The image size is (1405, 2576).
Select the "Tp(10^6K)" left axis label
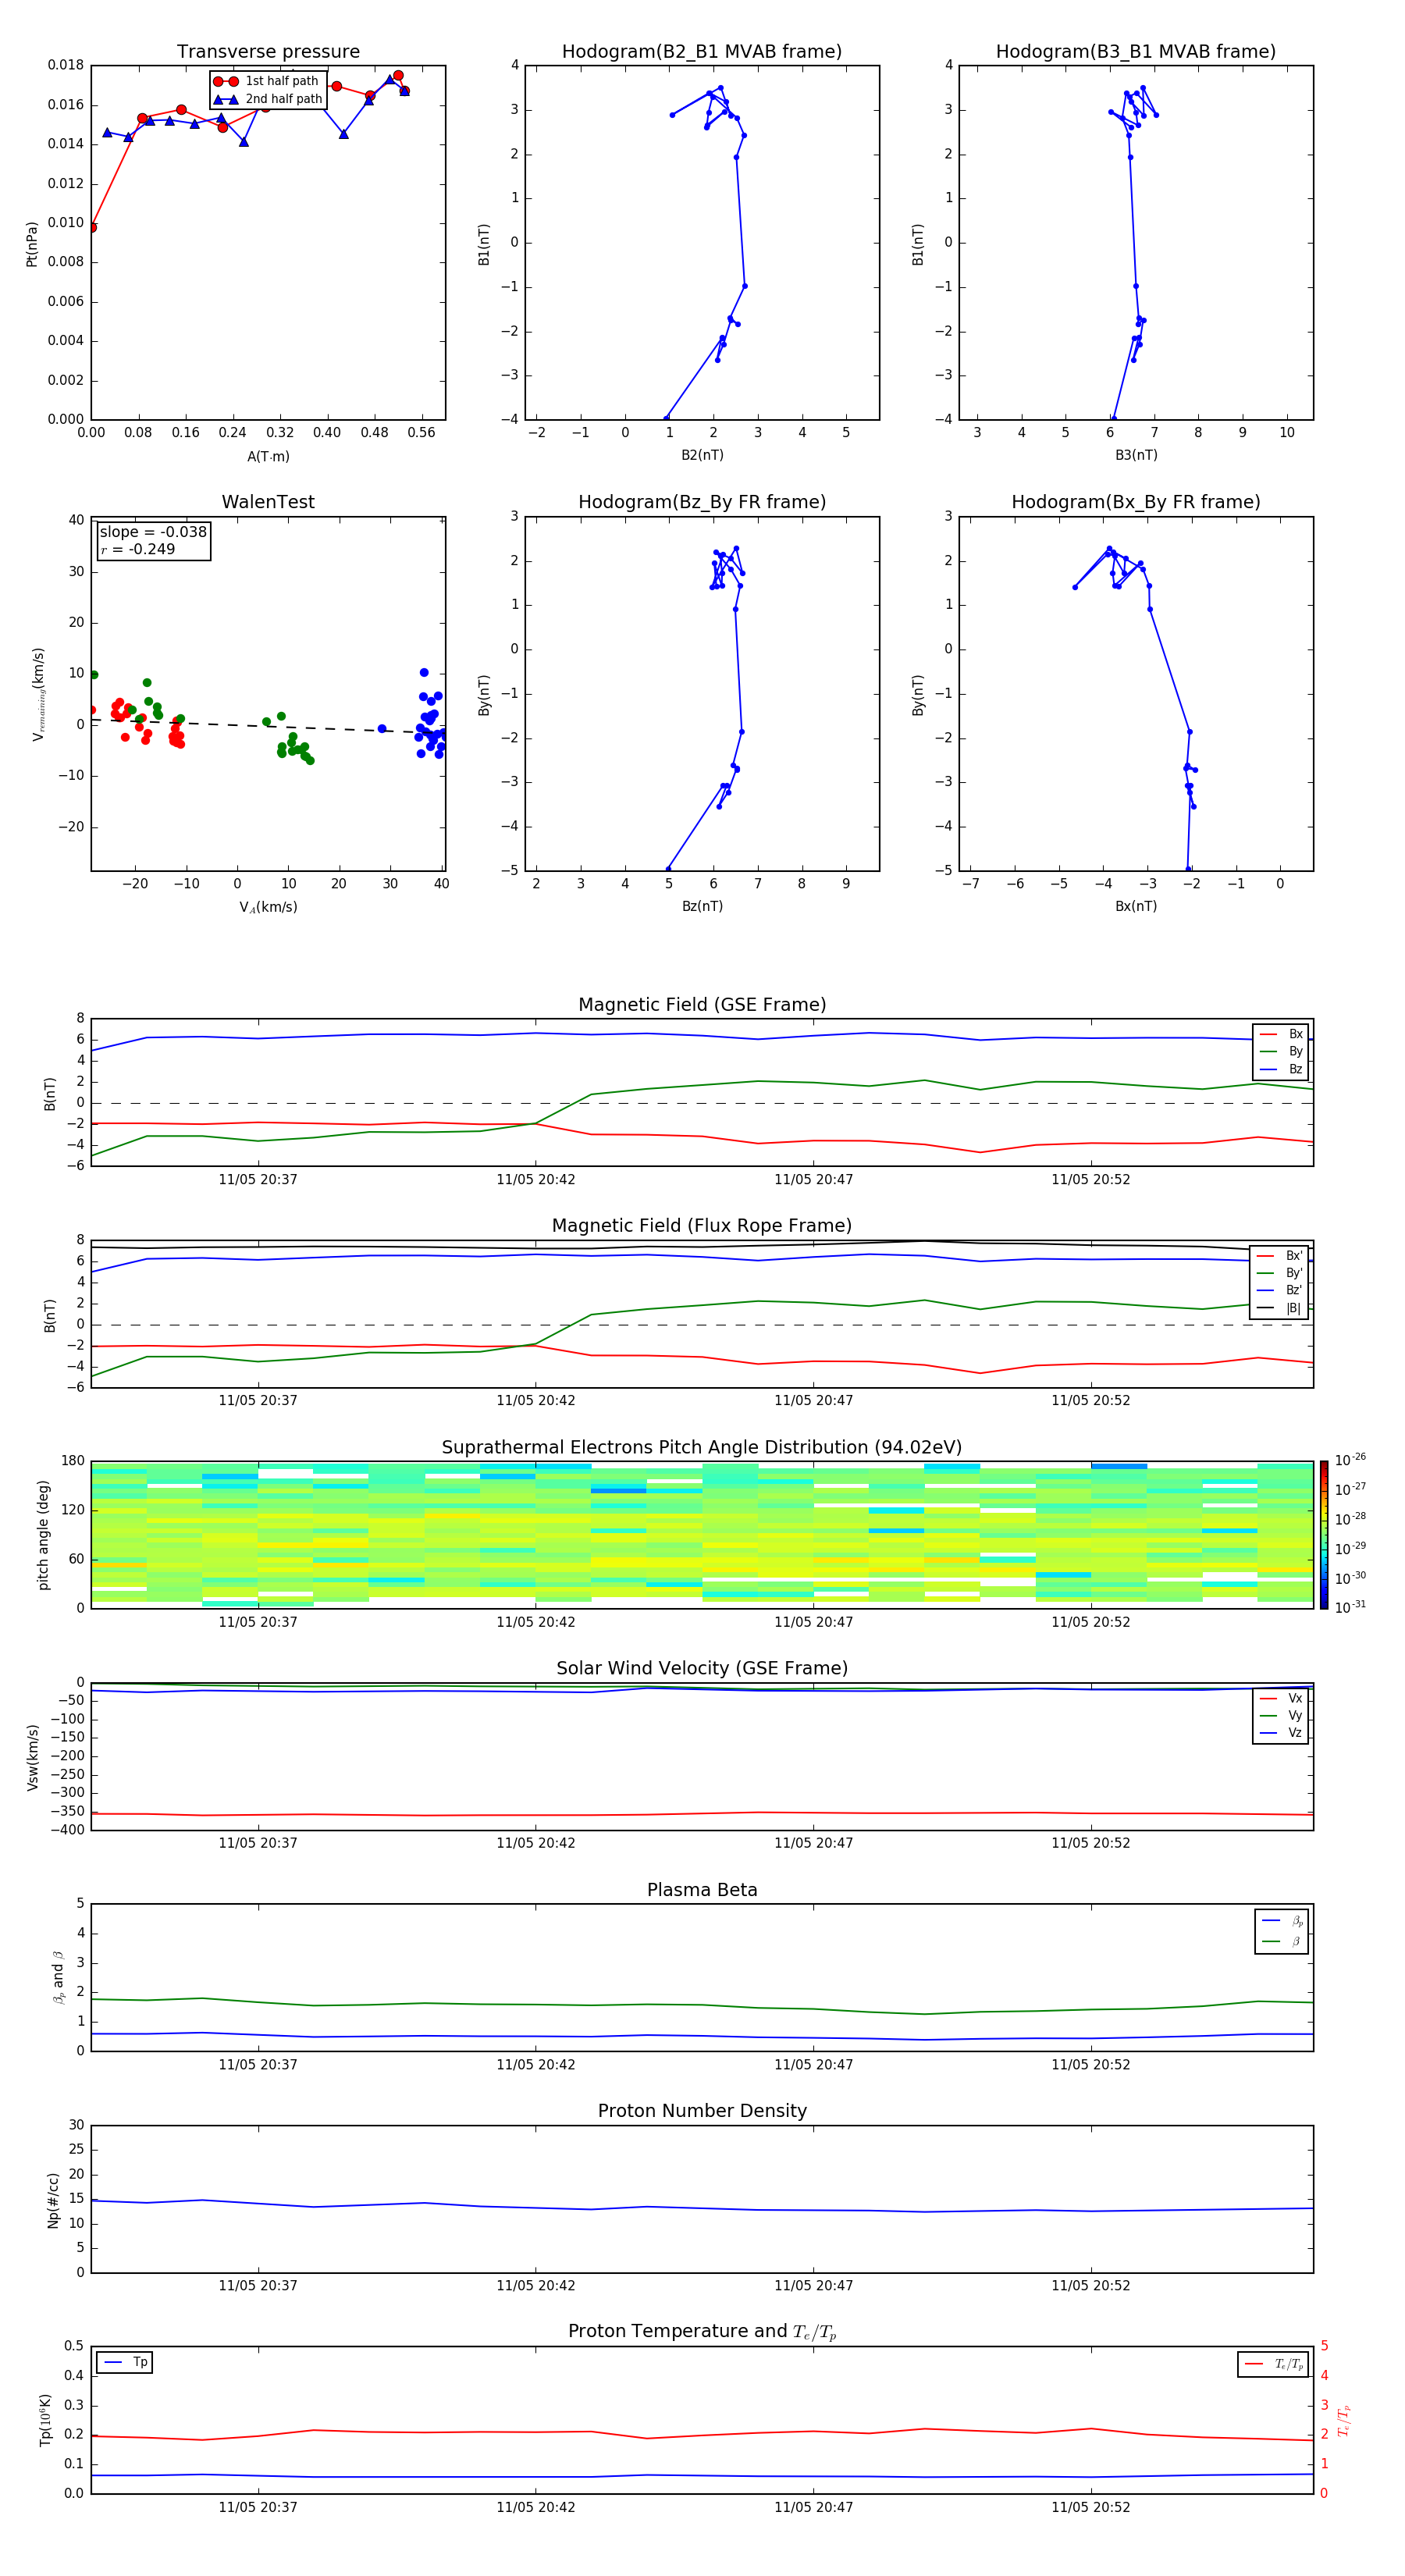tap(45, 2420)
